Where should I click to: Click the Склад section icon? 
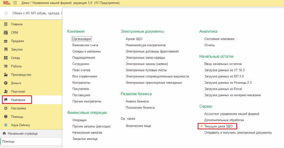6,58
